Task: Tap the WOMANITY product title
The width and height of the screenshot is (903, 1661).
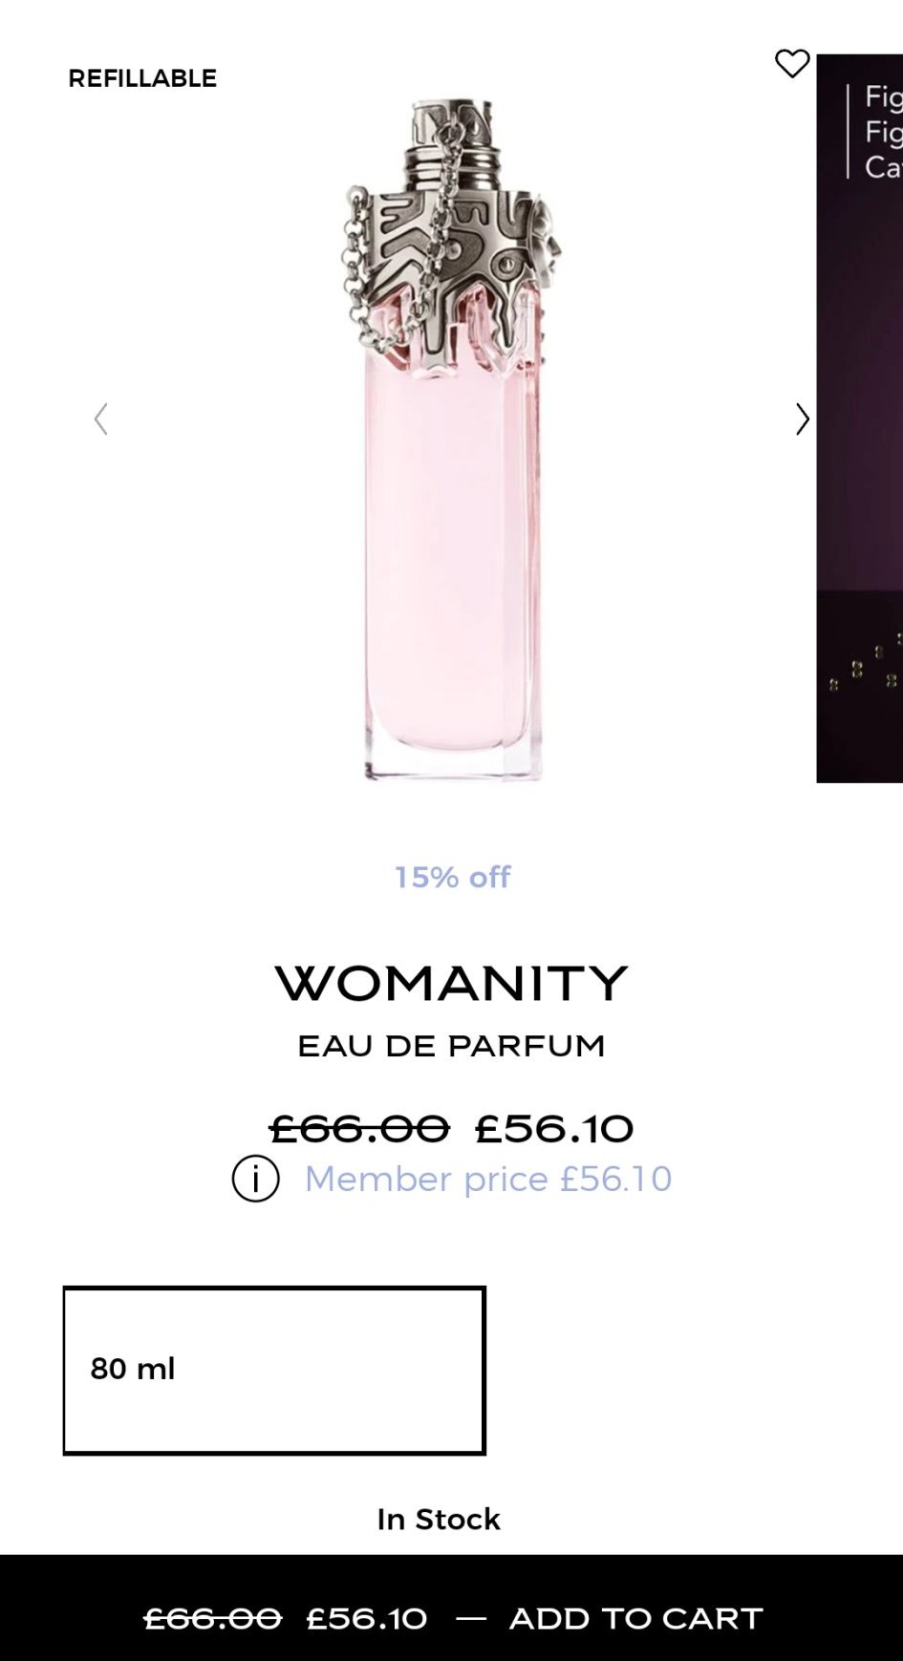Action: click(451, 984)
